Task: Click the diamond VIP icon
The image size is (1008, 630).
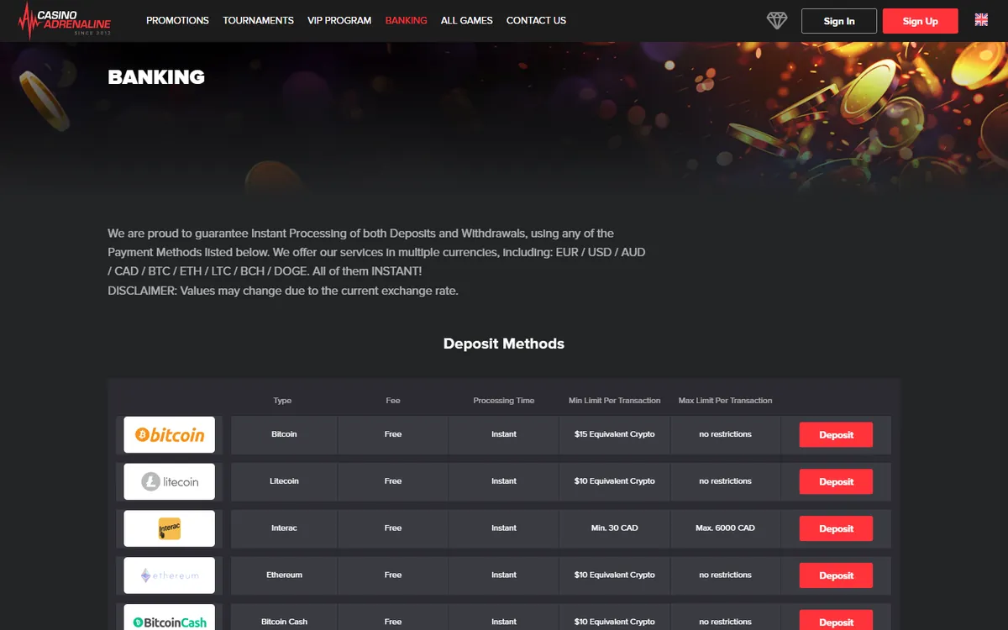Action: point(777,21)
